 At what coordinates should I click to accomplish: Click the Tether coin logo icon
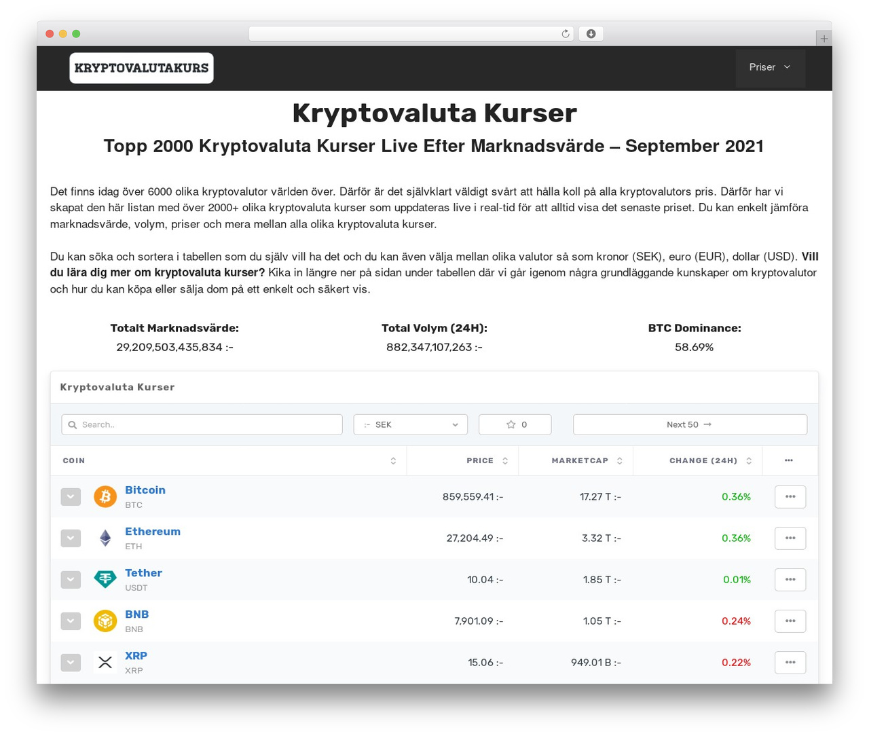pyautogui.click(x=105, y=580)
